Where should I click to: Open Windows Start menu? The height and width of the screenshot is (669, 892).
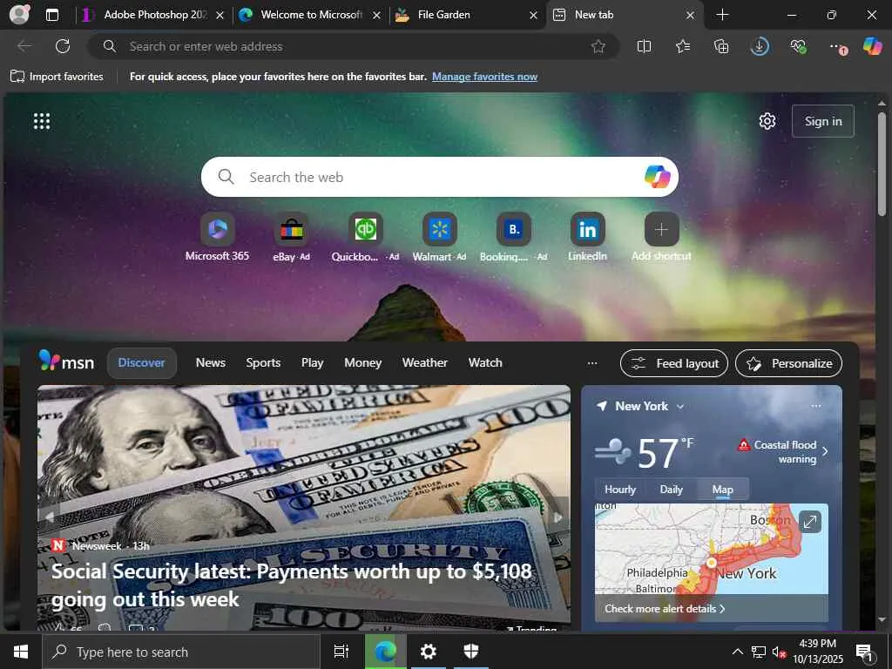(21, 652)
